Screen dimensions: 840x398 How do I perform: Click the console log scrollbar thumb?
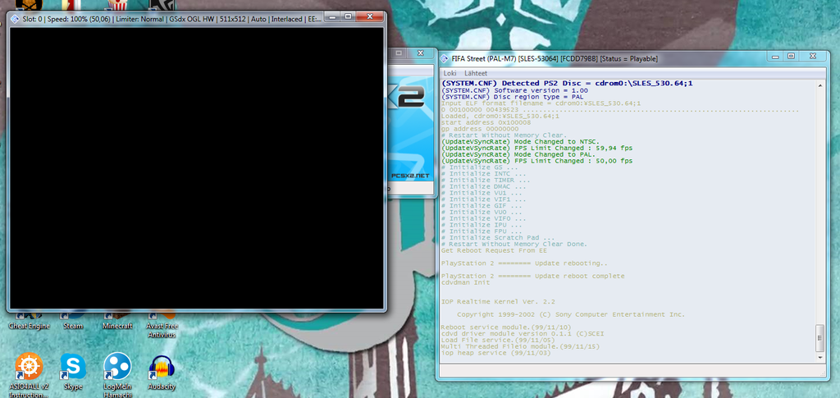point(819,337)
